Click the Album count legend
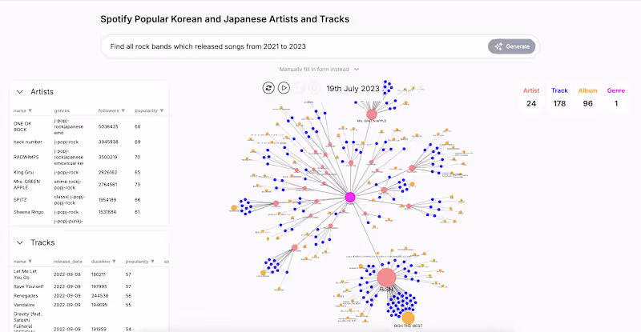 click(x=587, y=97)
